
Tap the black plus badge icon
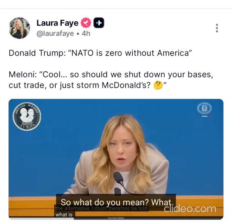click(x=99, y=23)
